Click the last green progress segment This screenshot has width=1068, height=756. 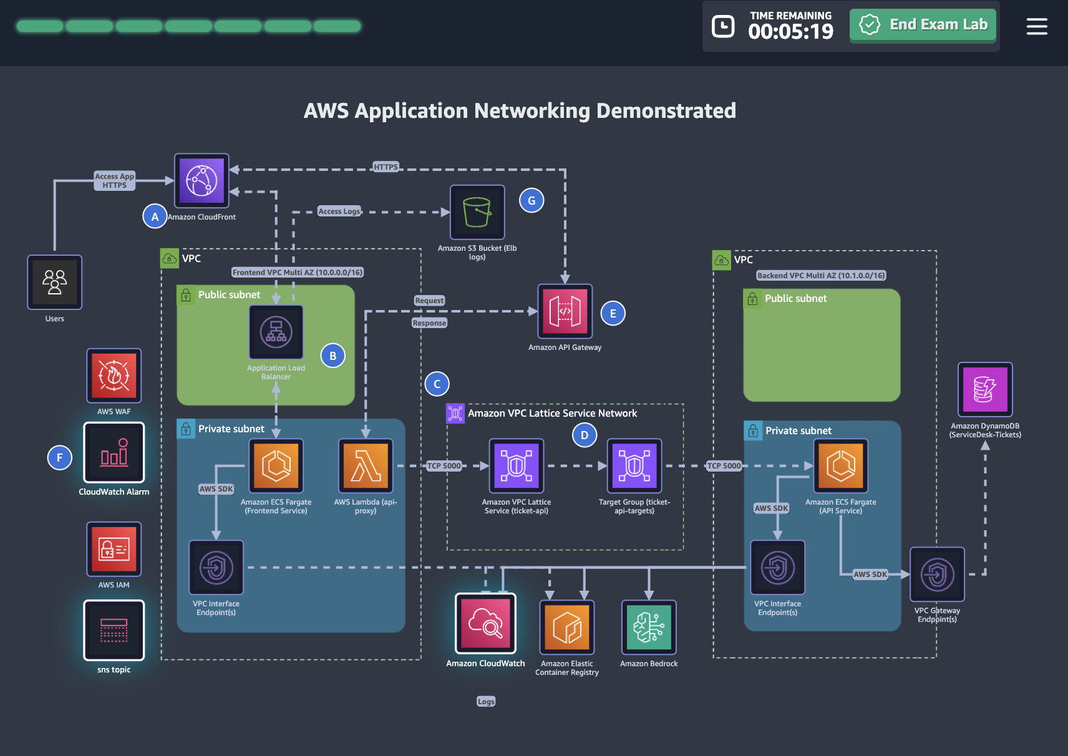point(337,26)
